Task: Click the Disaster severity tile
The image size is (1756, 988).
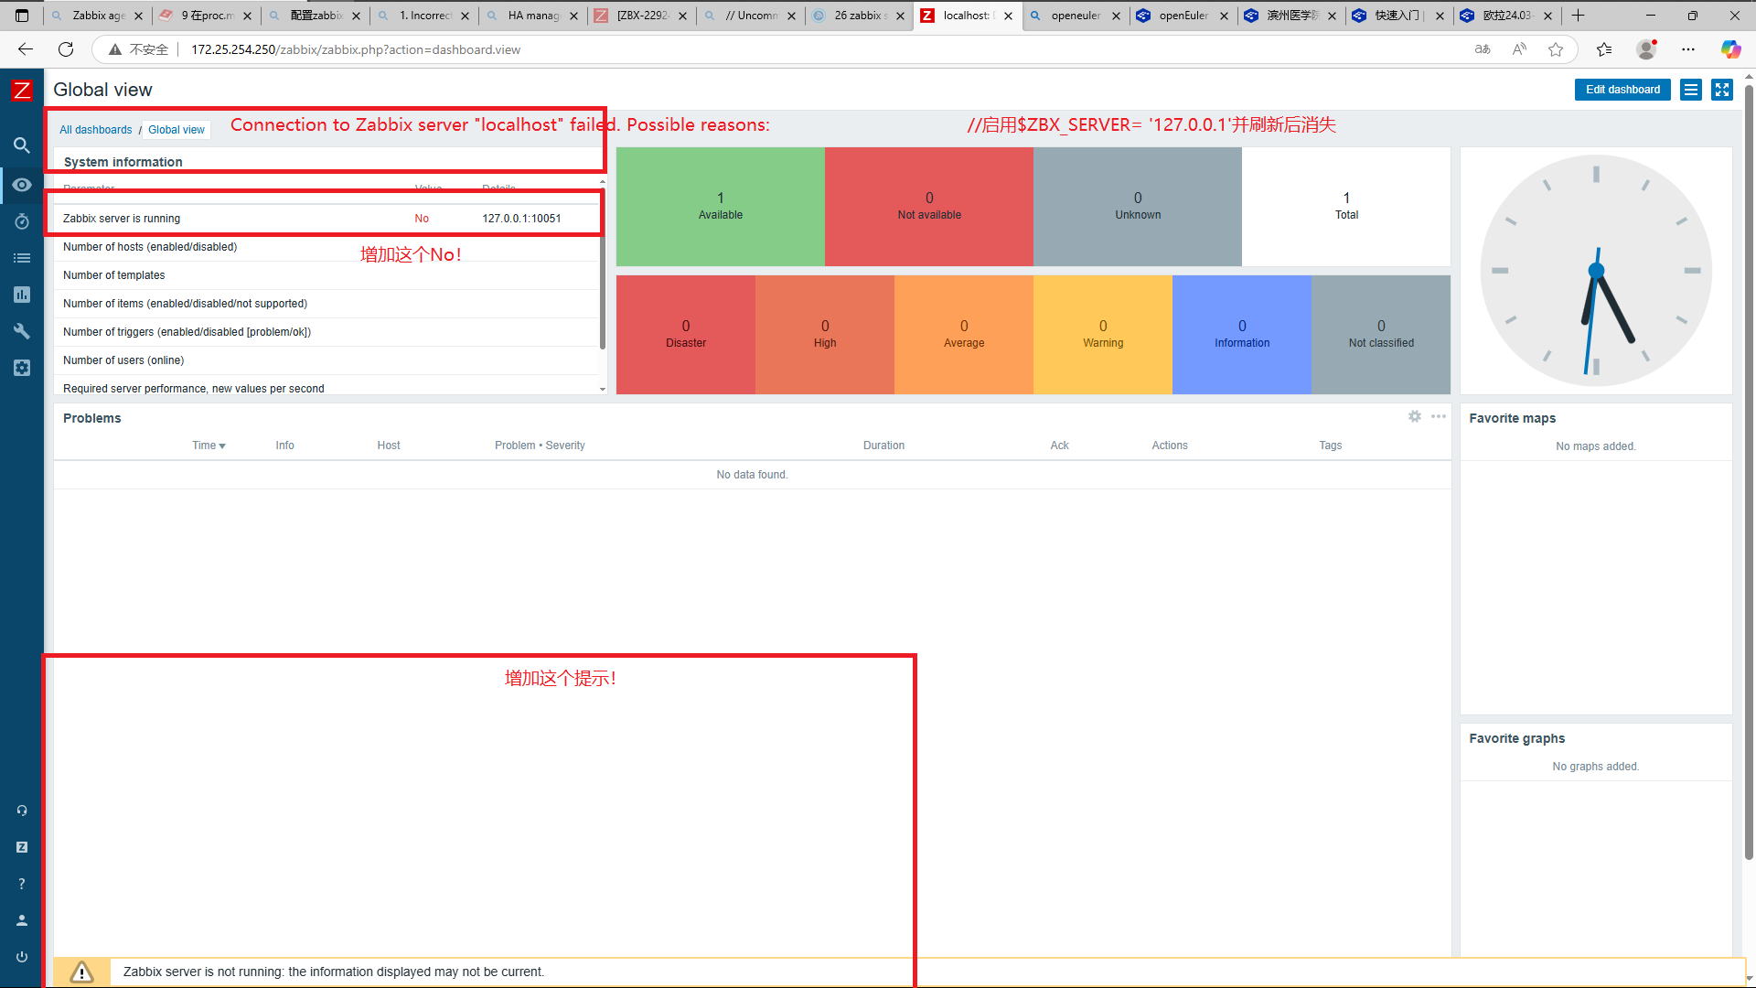Action: pos(686,335)
